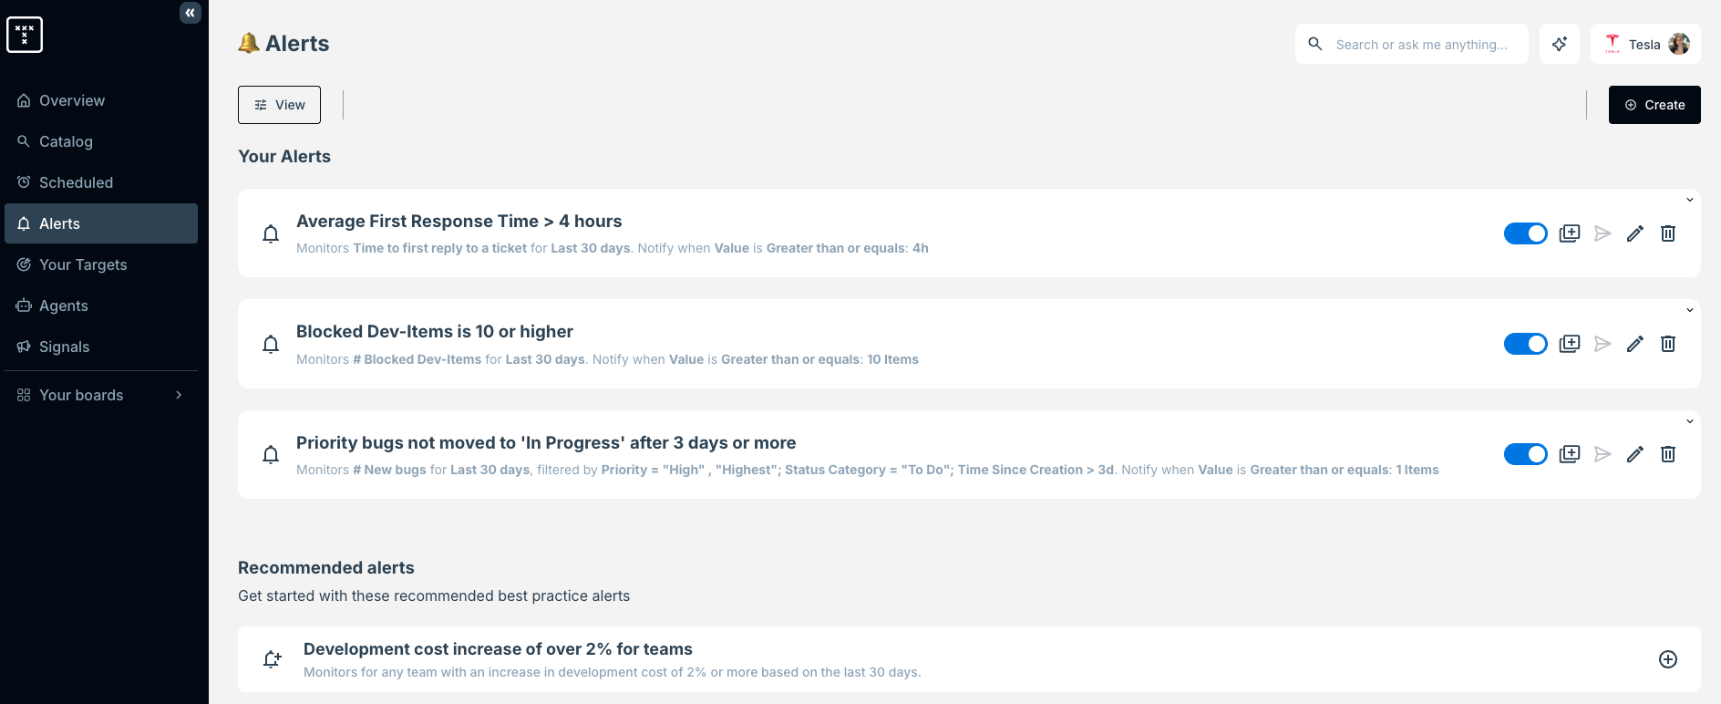
Task: Expand details of the Average First Response Time alert
Action: 1689,200
